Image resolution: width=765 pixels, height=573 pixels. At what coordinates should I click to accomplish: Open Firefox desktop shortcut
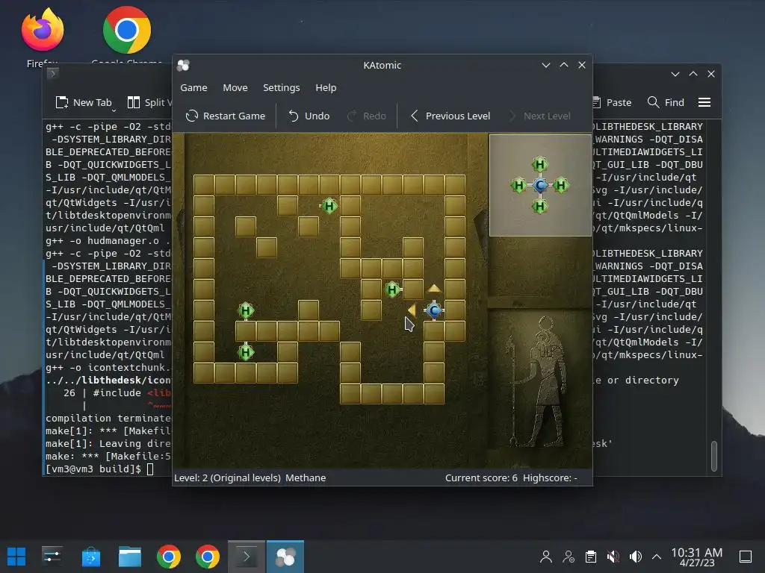pos(43,38)
